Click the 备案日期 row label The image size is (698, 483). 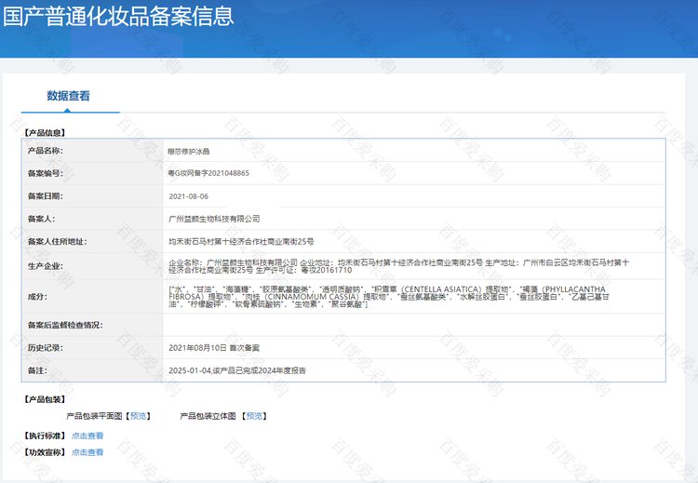(x=46, y=195)
